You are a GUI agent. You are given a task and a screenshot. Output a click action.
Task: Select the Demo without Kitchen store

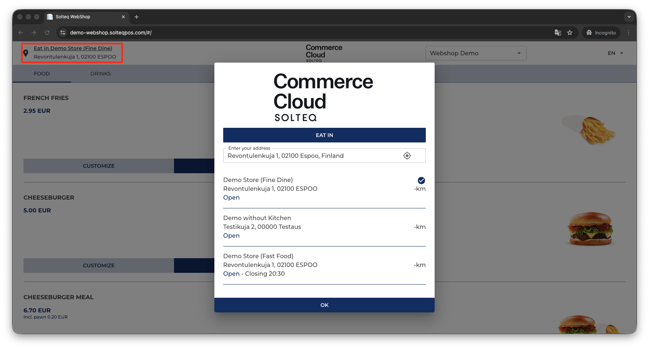coord(324,227)
